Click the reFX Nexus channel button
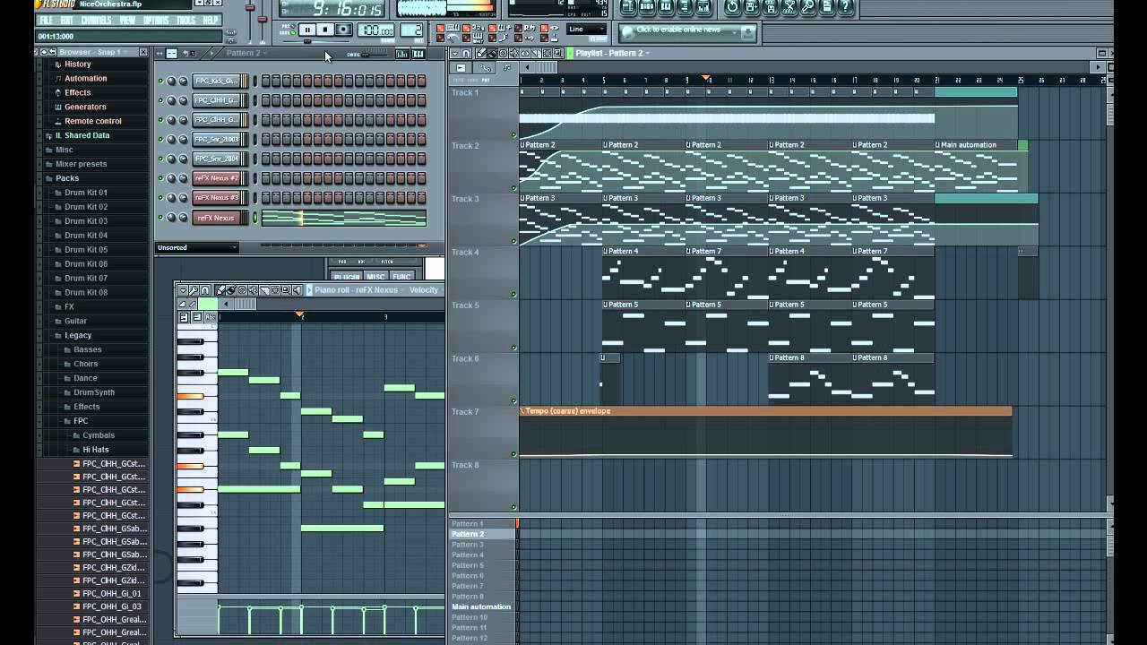Viewport: 1147px width, 645px height. [216, 218]
